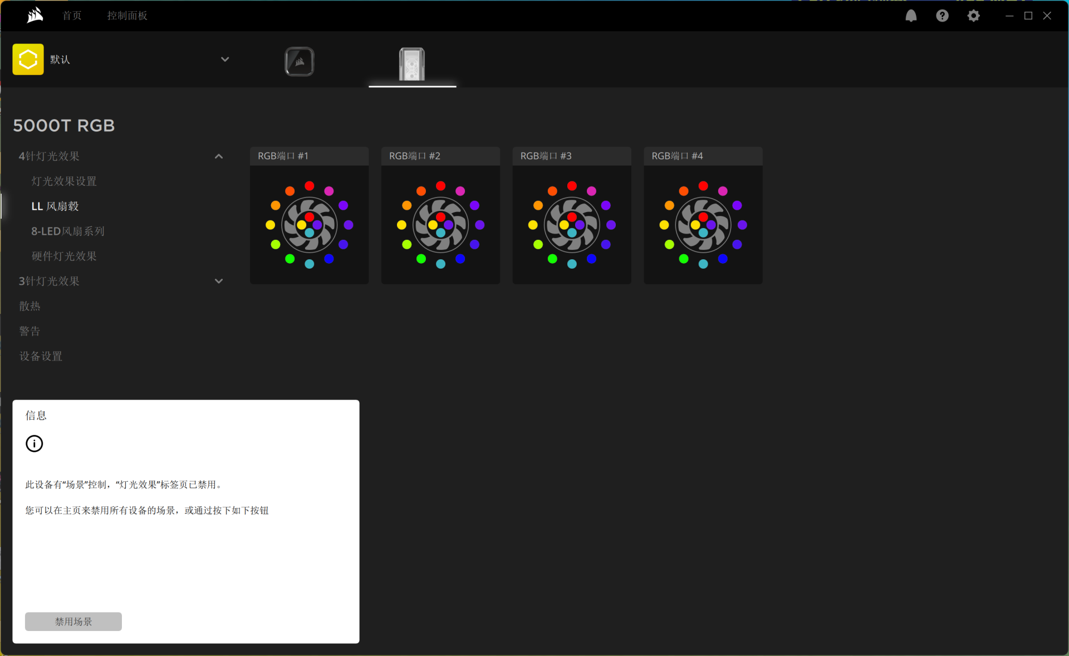This screenshot has height=656, width=1069.
Task: Open the 控制面板 dashboard tab
Action: 127,16
